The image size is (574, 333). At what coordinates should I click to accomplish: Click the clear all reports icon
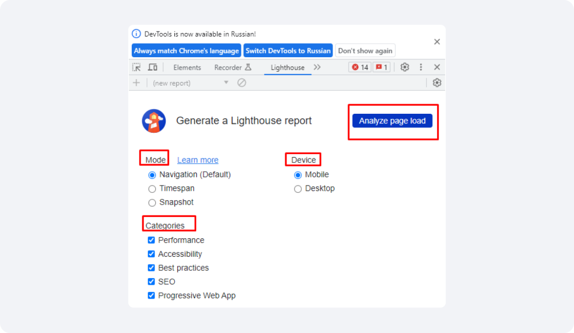pos(242,83)
